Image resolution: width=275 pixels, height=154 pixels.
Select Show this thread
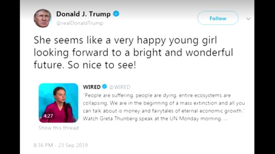(x=58, y=128)
